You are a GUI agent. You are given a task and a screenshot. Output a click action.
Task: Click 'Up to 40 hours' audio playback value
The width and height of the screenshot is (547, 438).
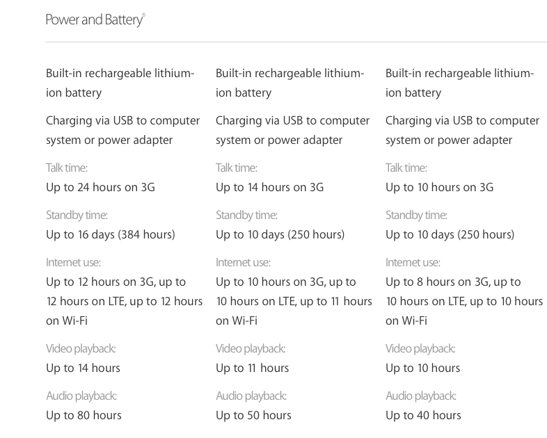[423, 415]
